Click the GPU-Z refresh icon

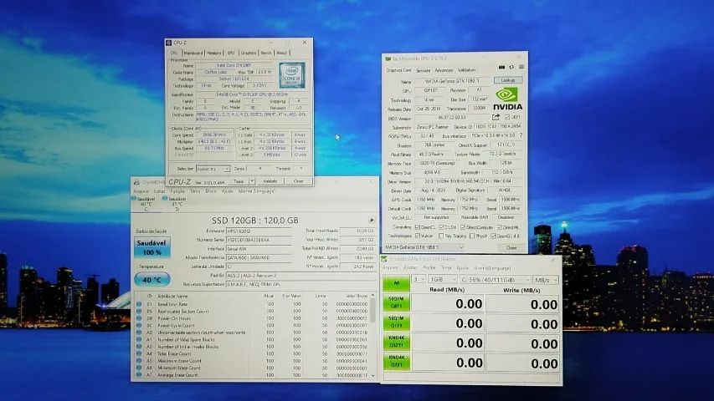pos(511,68)
